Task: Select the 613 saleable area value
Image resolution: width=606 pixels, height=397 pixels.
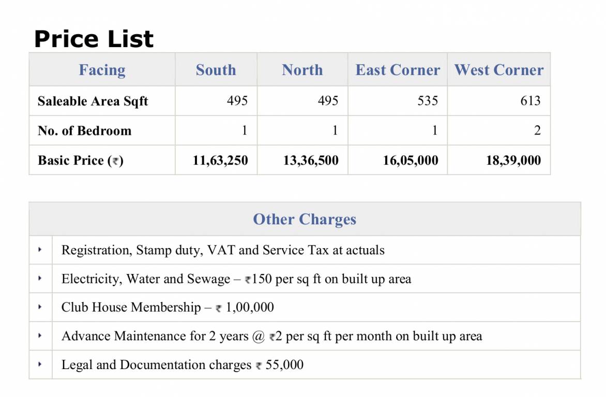Action: click(x=530, y=101)
